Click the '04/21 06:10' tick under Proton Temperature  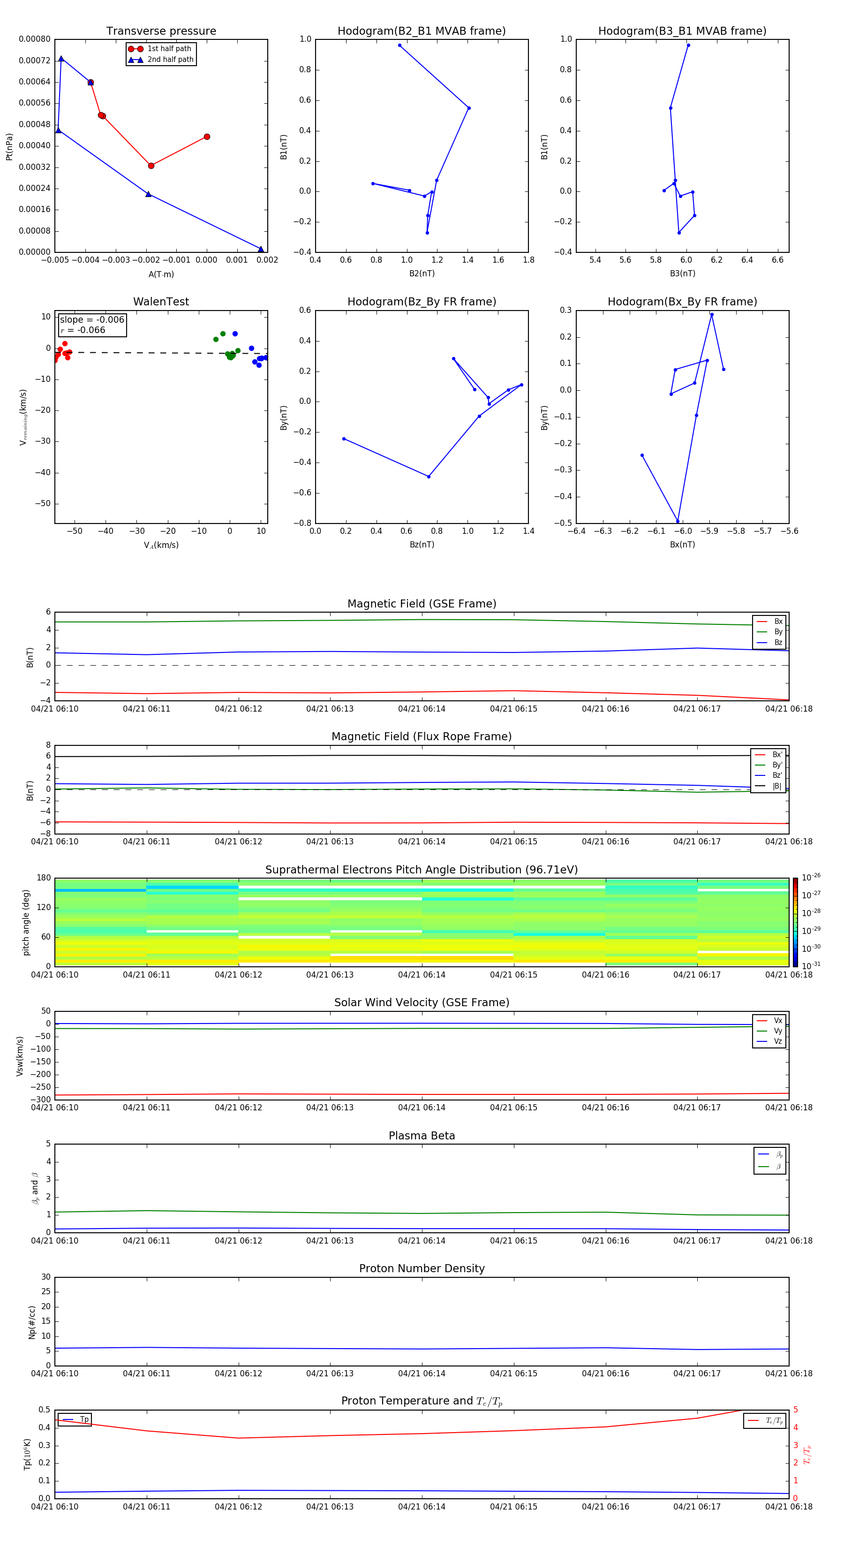(x=55, y=1507)
